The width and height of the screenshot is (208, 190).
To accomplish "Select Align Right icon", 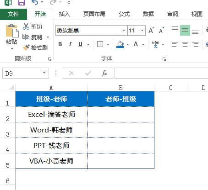I will click(x=195, y=44).
